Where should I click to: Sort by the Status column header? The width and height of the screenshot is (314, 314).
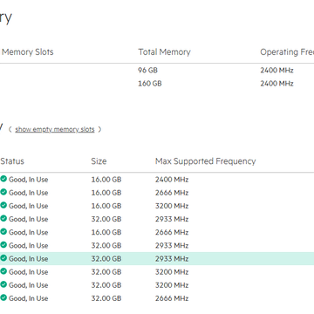[x=12, y=161]
